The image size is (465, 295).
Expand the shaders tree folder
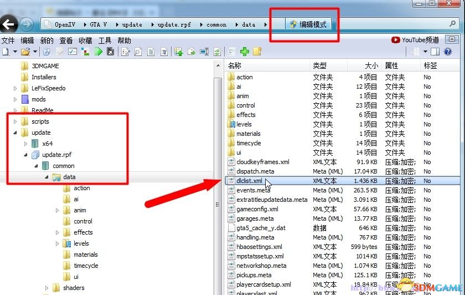click(x=46, y=288)
